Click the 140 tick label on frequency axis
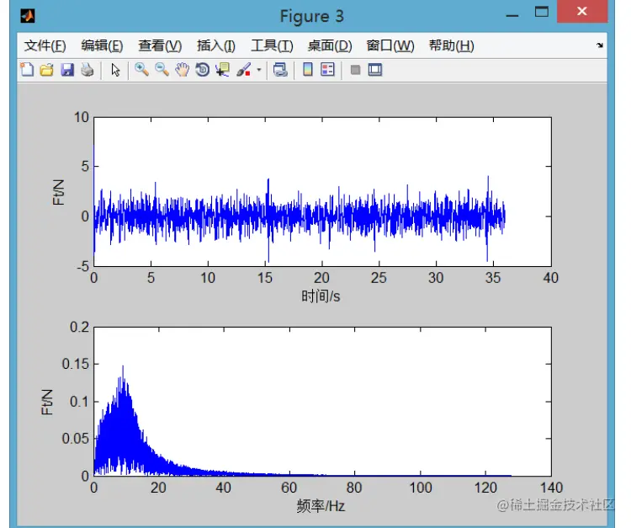631x528 pixels. [551, 488]
